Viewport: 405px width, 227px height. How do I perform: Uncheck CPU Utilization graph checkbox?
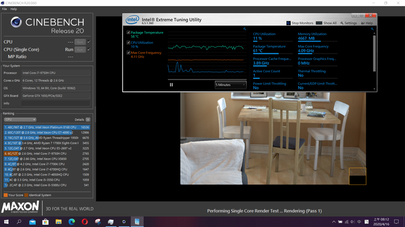[x=128, y=43]
